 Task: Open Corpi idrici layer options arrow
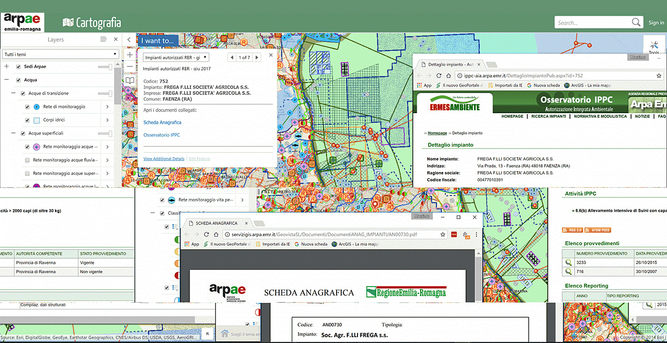pos(107,120)
